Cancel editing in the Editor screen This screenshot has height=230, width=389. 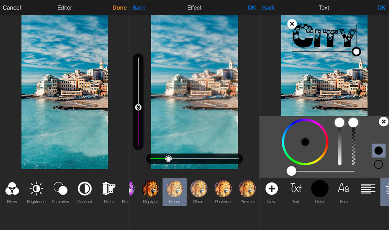[x=12, y=8]
